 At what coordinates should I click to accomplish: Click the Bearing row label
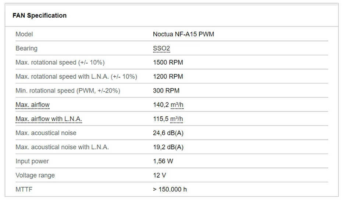click(26, 48)
